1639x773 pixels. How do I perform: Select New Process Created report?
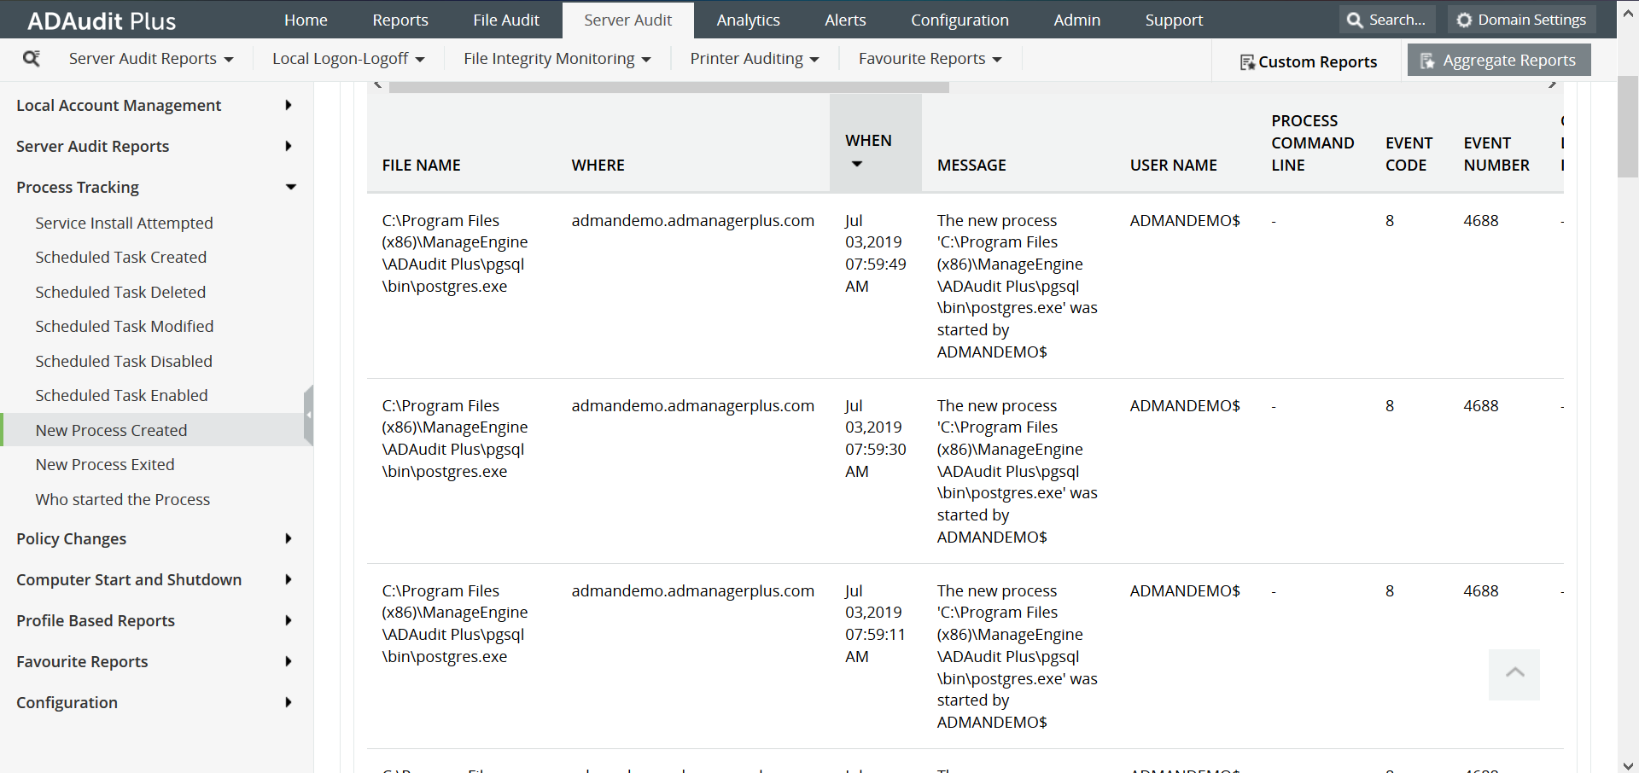[111, 430]
